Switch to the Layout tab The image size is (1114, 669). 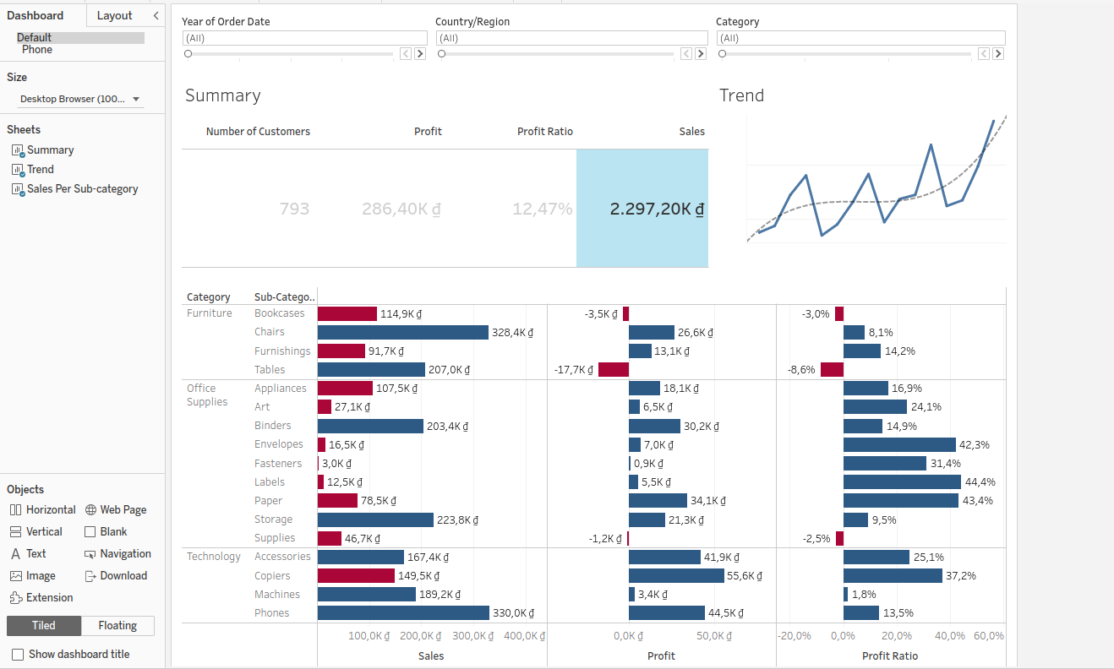115,15
